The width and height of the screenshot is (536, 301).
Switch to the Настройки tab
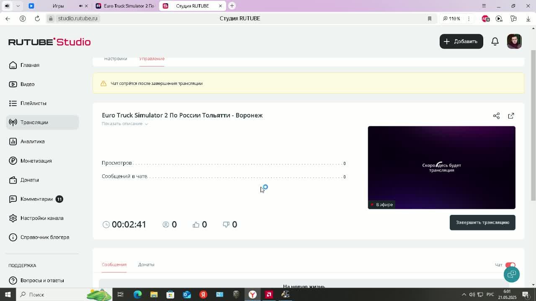(116, 59)
